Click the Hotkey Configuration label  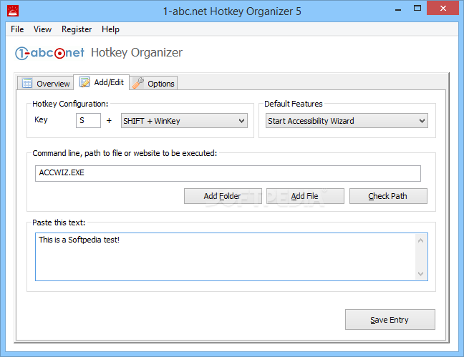click(70, 104)
